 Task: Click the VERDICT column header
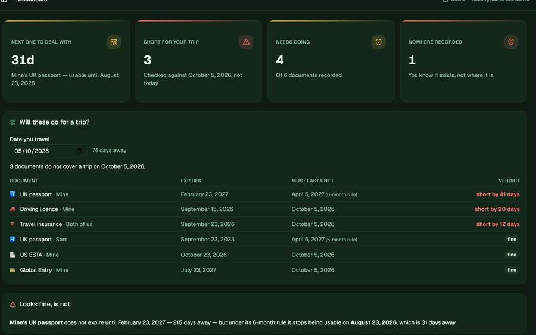pos(509,181)
